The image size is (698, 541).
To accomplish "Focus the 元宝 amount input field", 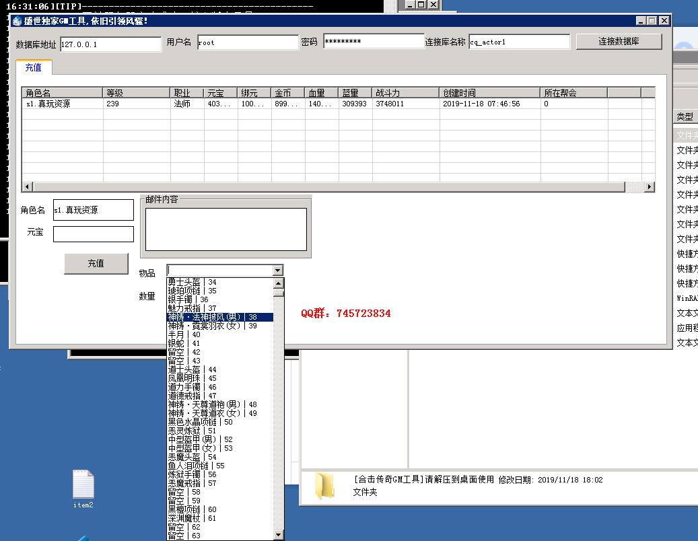I will [94, 234].
